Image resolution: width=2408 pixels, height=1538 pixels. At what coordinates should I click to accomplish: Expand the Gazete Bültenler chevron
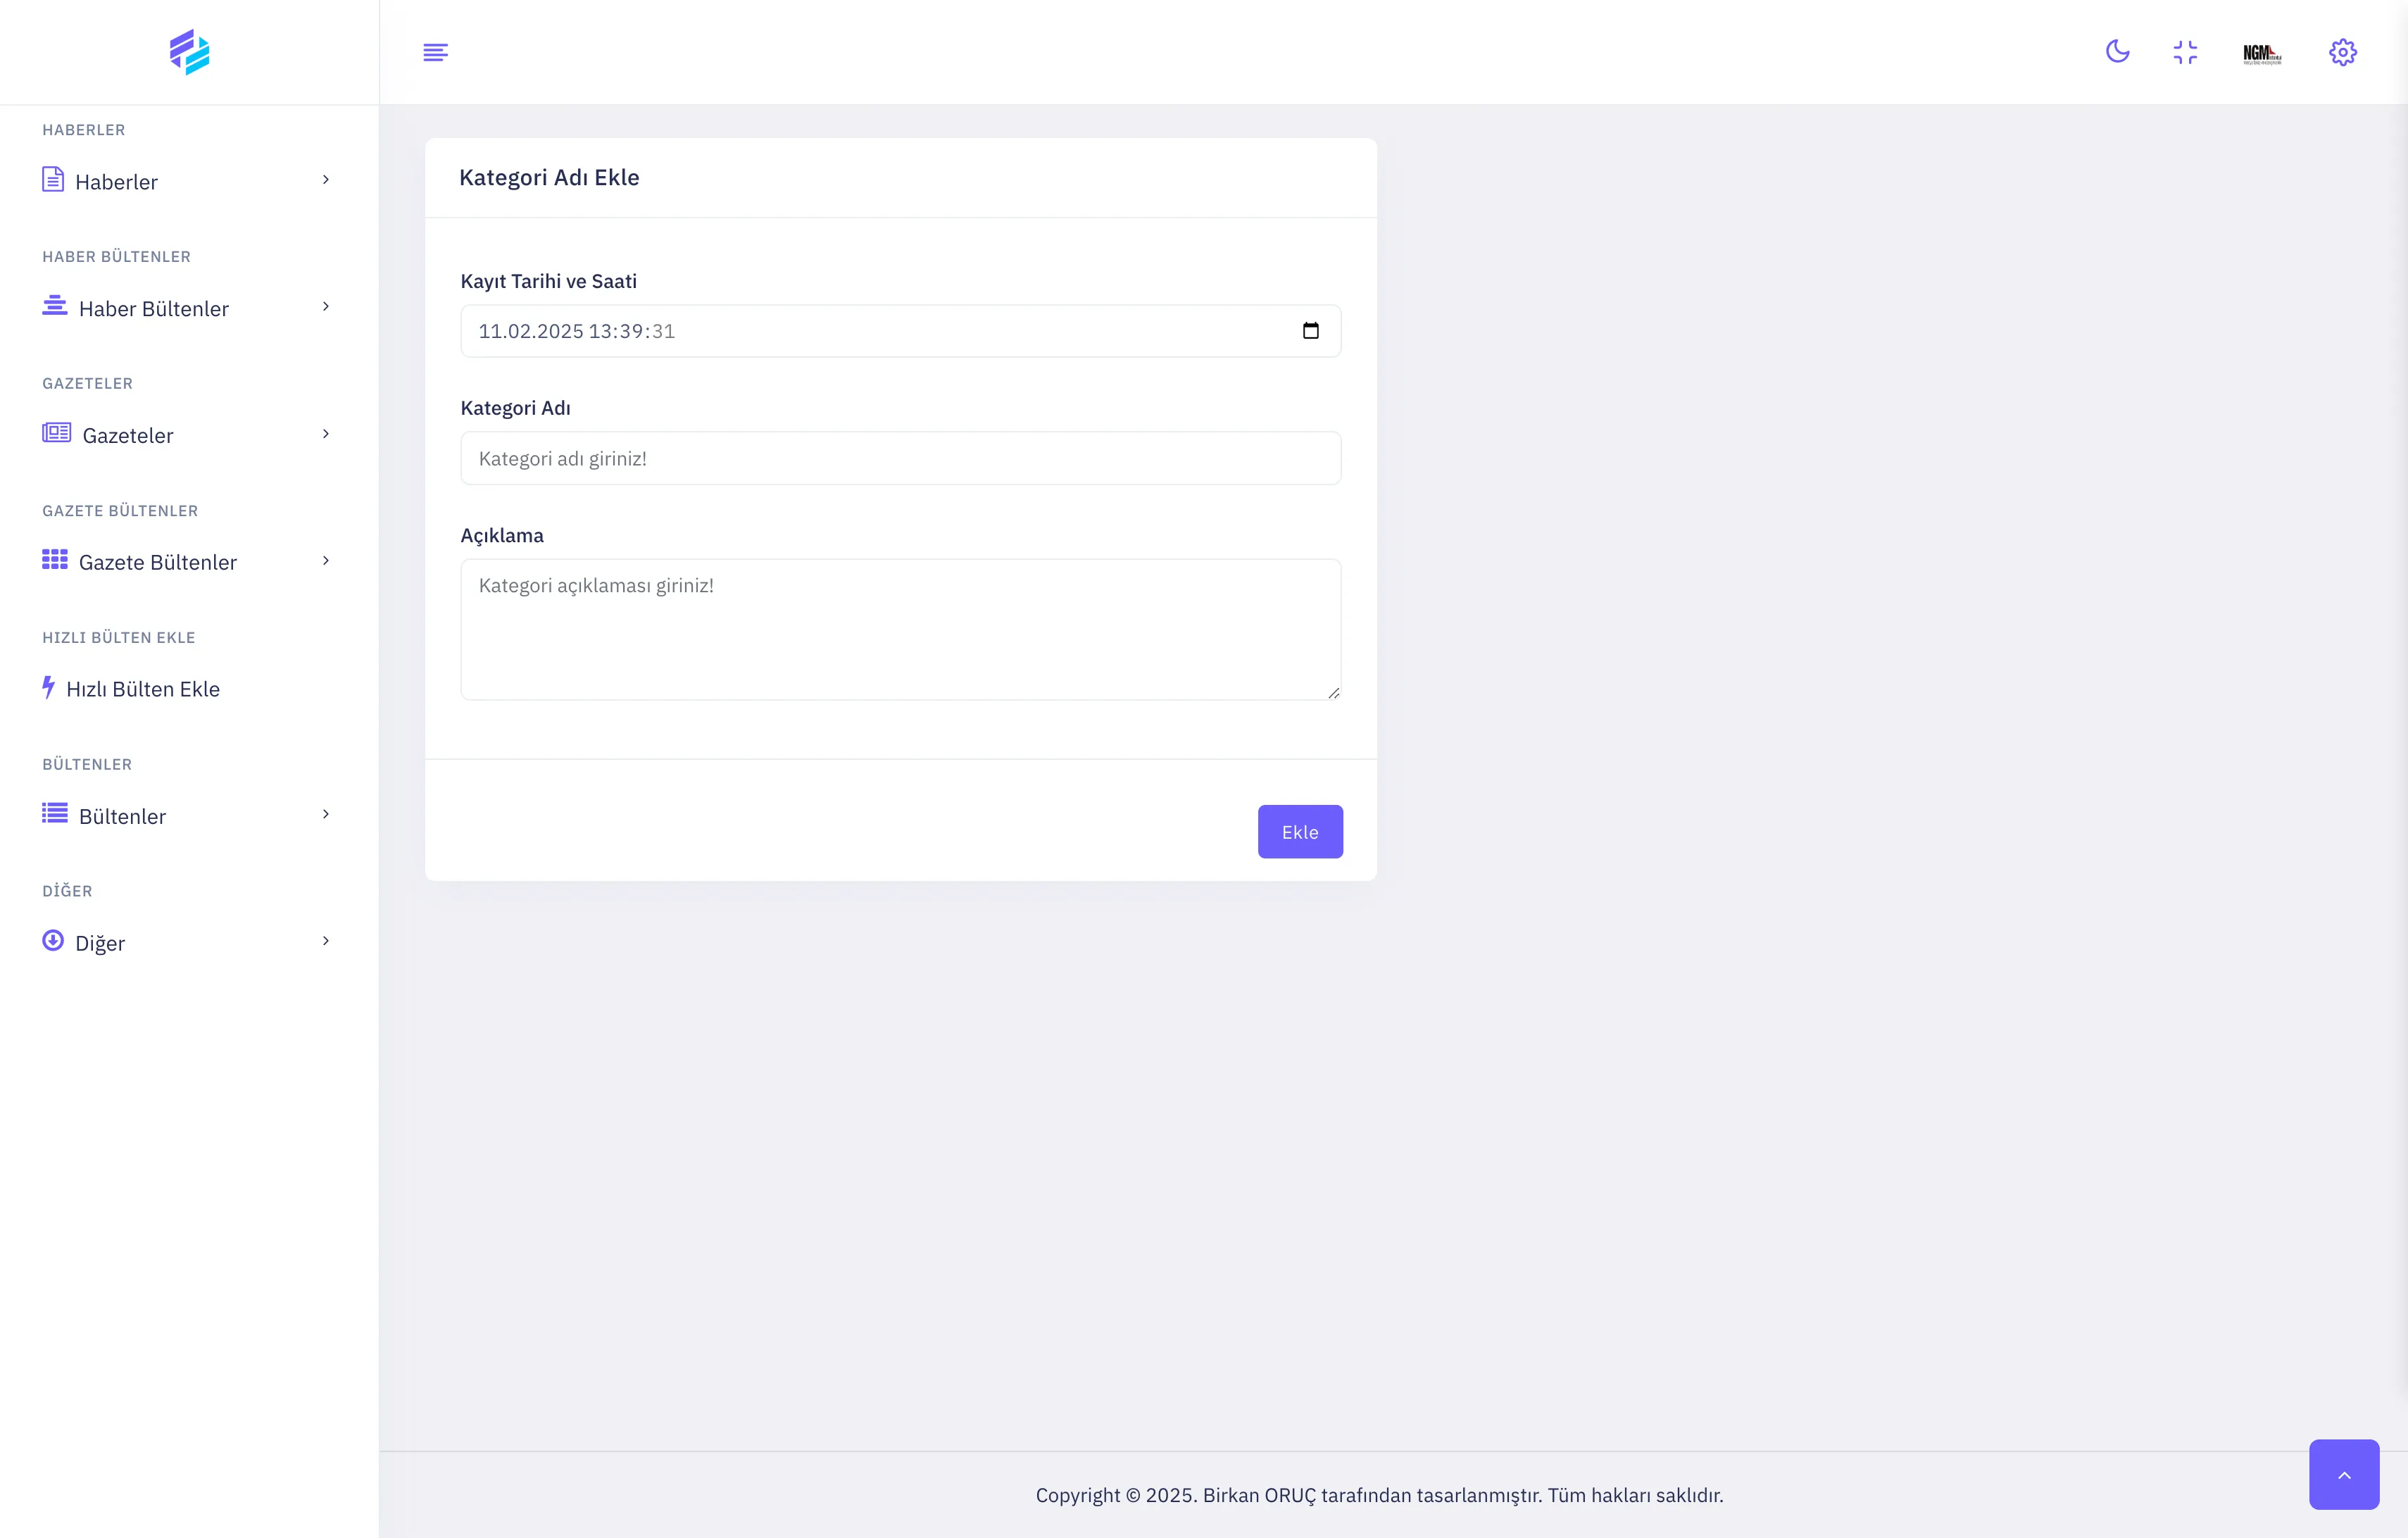coord(325,561)
